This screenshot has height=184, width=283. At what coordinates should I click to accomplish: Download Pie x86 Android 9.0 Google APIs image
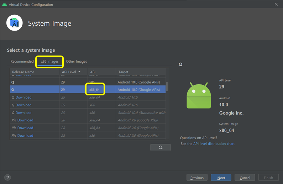[x=25, y=136]
